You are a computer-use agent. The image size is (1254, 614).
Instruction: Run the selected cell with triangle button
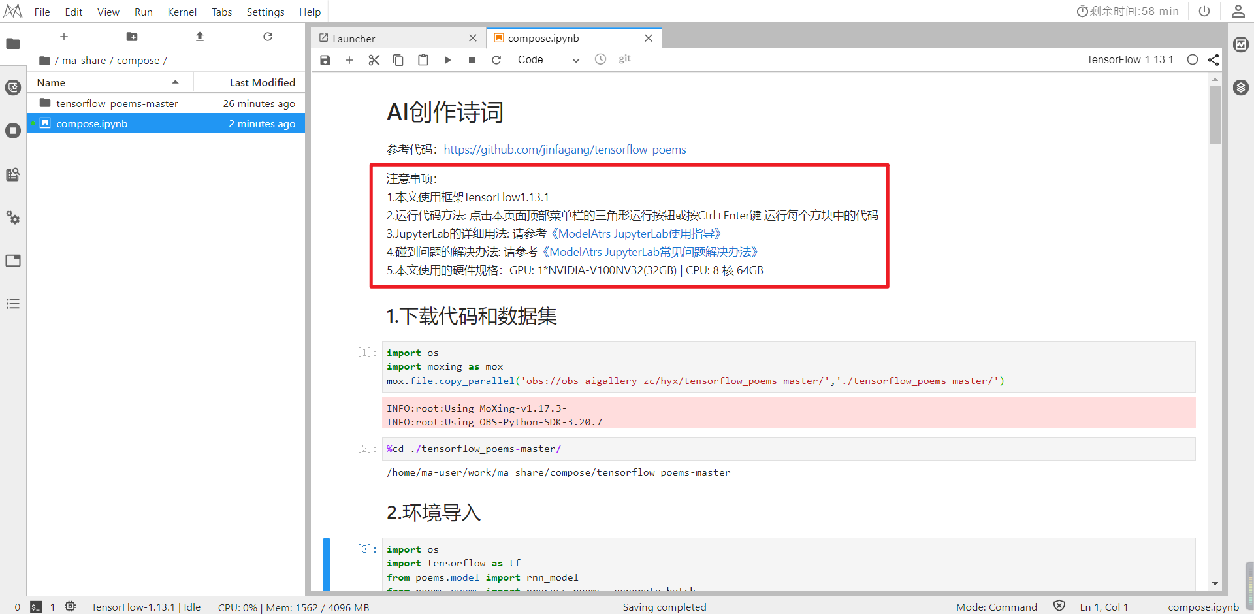[448, 60]
